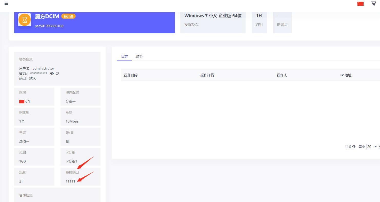Click the 魔方DCIM product title
The width and height of the screenshot is (380, 202).
pos(47,16)
